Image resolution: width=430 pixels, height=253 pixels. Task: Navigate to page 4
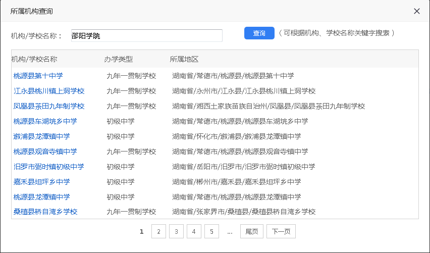tap(194, 231)
